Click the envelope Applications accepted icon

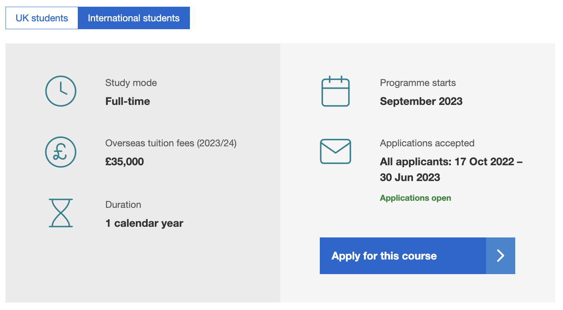point(335,151)
